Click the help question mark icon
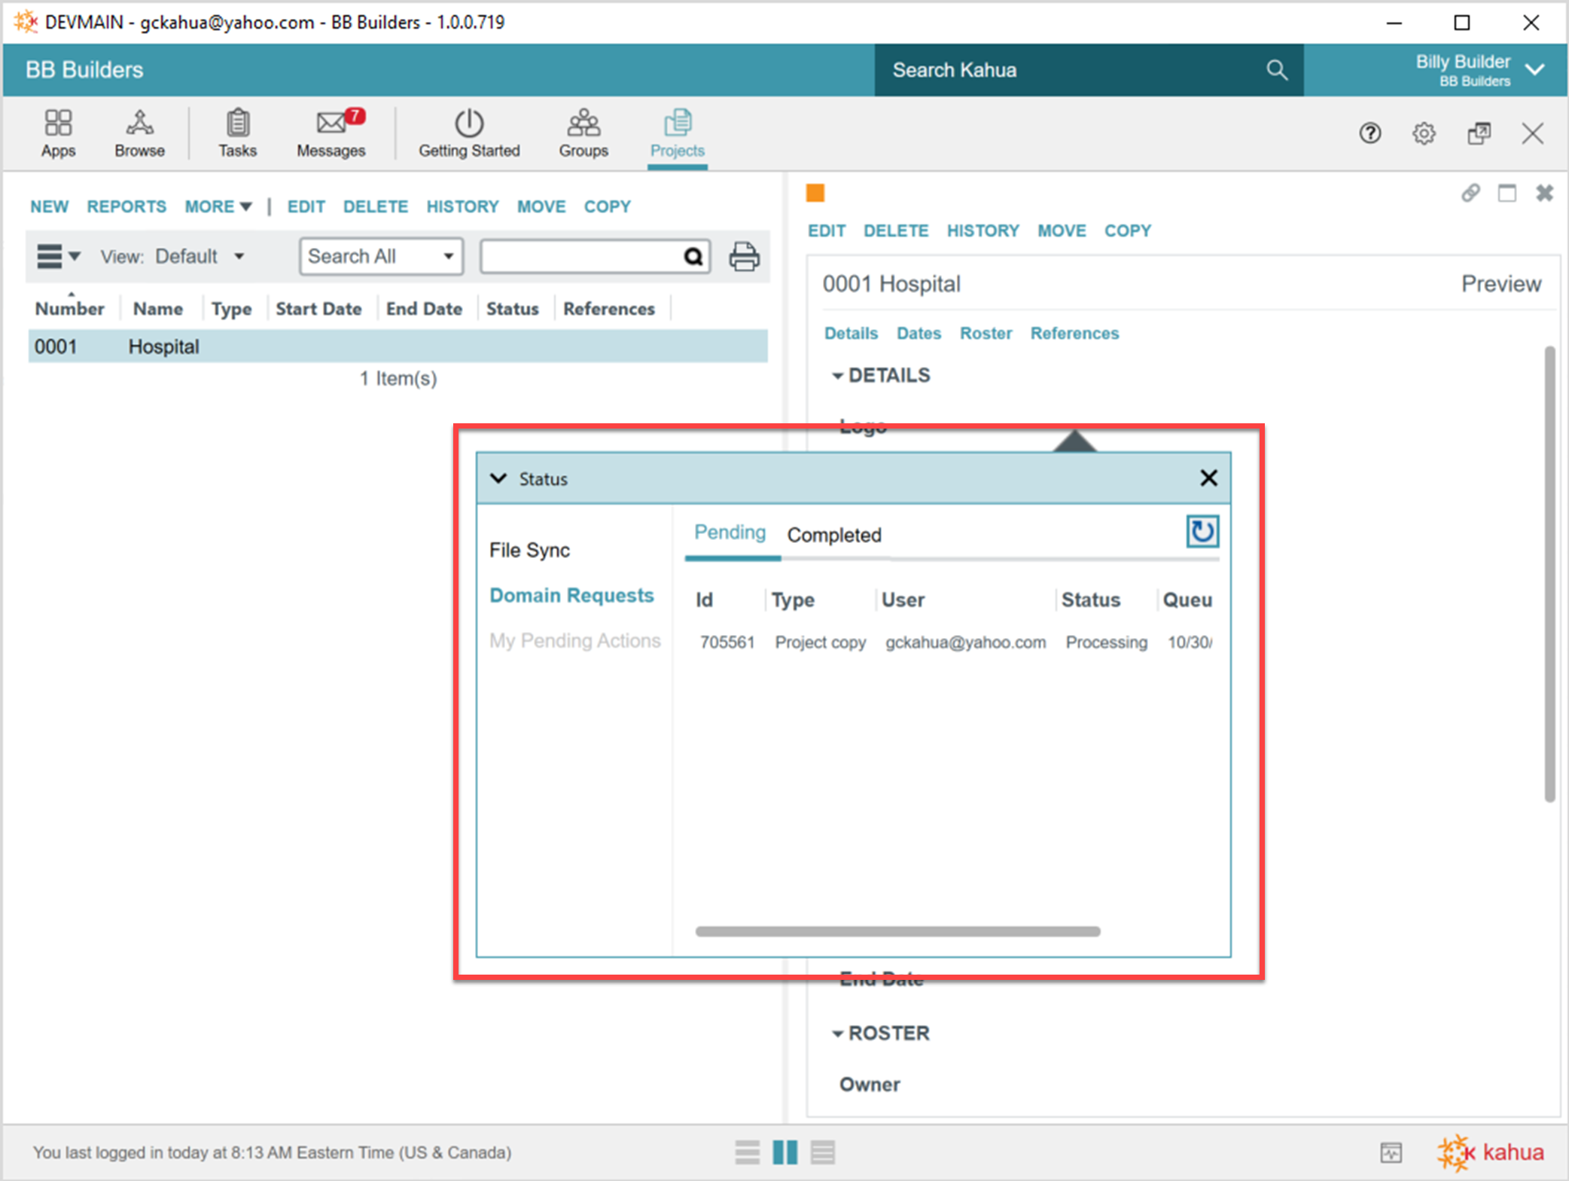Screen dimensions: 1569x1181 click(1369, 134)
